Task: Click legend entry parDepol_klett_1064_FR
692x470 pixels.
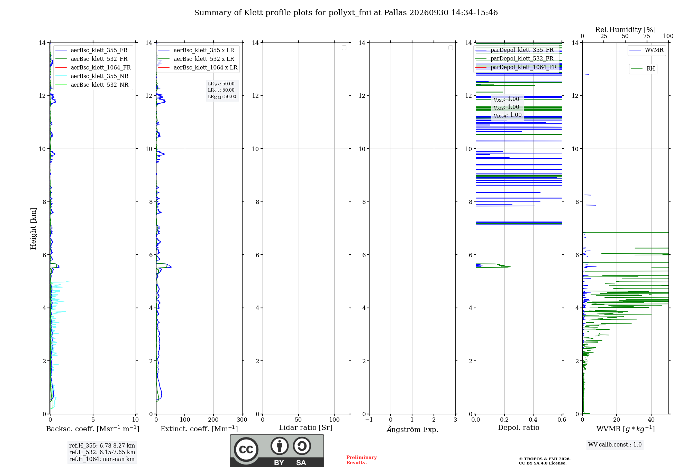Action: [x=516, y=67]
